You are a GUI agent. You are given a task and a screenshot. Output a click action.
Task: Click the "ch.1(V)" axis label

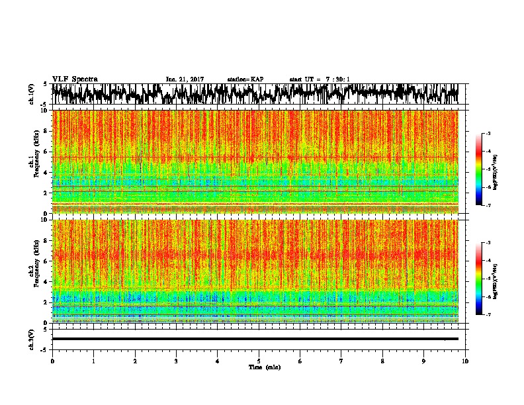pyautogui.click(x=32, y=94)
